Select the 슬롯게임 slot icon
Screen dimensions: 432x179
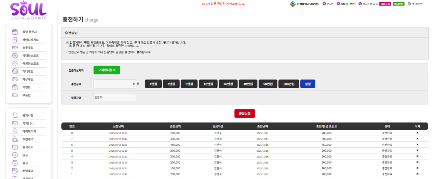[x=15, y=48]
